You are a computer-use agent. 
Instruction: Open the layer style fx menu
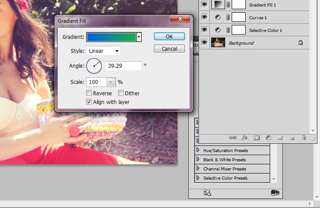245,138
